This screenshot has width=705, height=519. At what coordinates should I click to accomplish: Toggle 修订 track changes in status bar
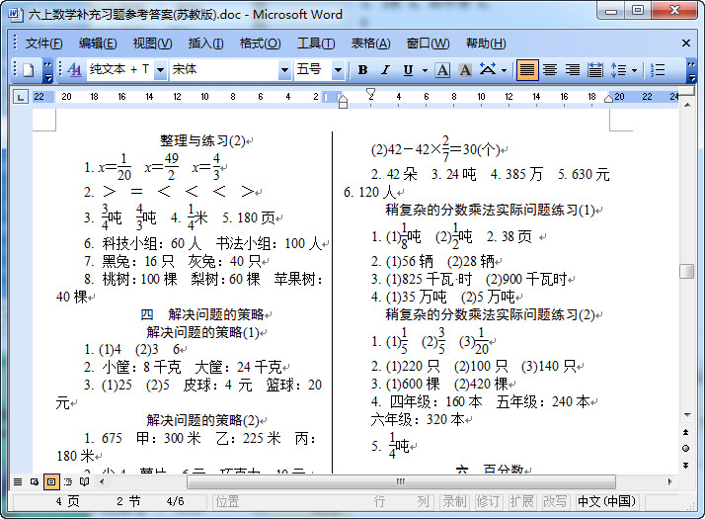tap(488, 501)
